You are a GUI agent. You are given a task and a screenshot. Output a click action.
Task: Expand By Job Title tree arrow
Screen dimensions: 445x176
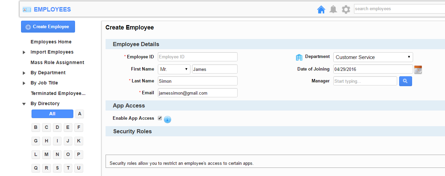point(24,83)
